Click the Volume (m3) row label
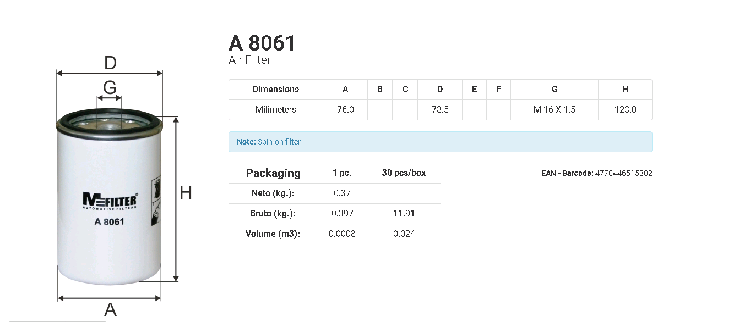This screenshot has height=322, width=750. point(273,234)
